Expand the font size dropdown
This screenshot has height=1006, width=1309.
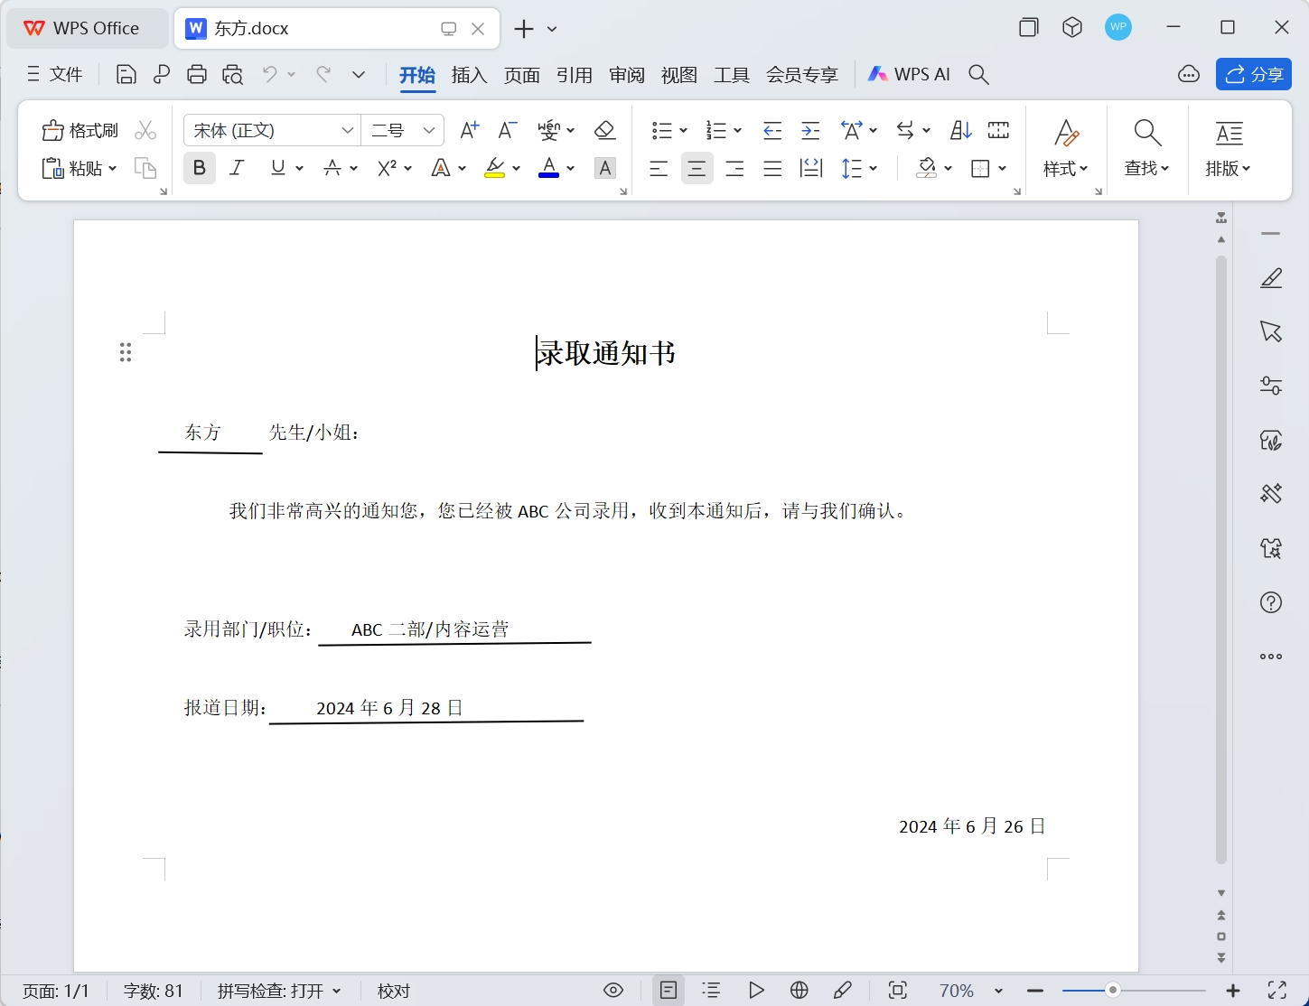pyautogui.click(x=428, y=130)
